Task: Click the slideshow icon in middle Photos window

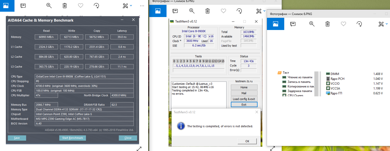Action: (175, 11)
